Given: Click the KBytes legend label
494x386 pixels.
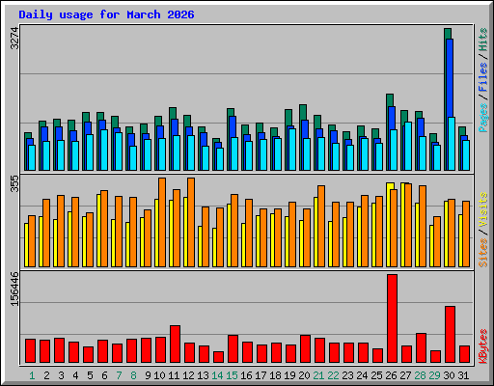Looking at the screenshot, I should (x=483, y=346).
